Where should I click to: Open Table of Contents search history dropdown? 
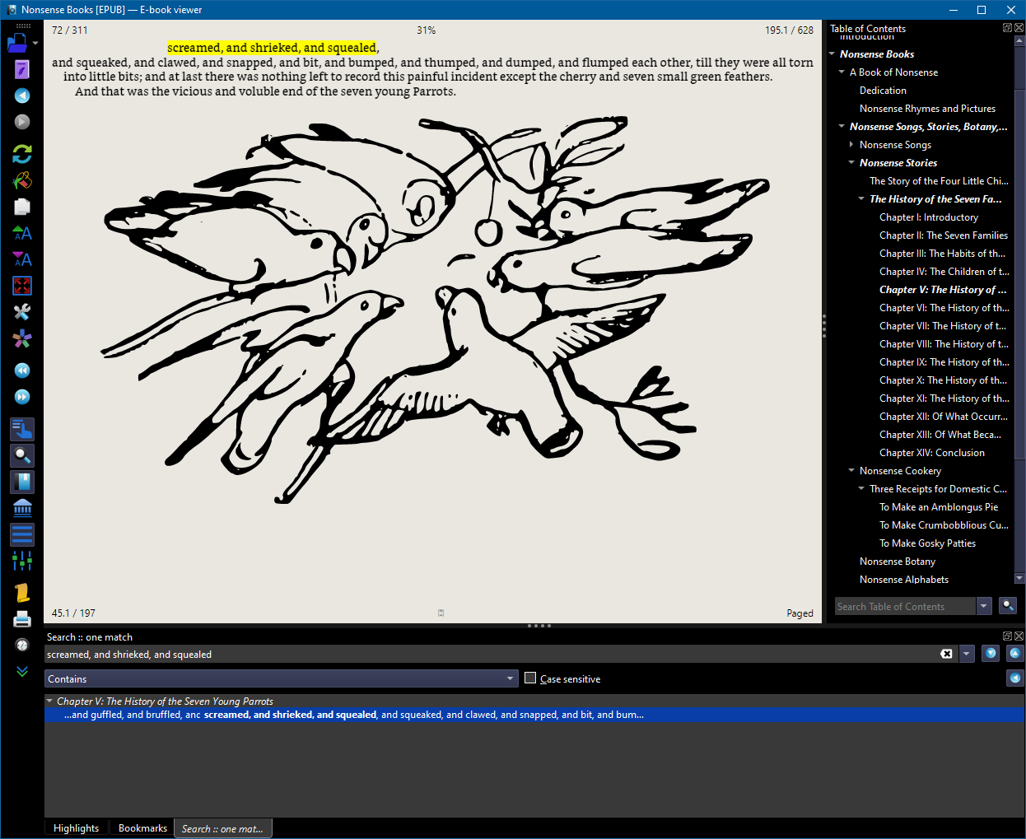[984, 606]
